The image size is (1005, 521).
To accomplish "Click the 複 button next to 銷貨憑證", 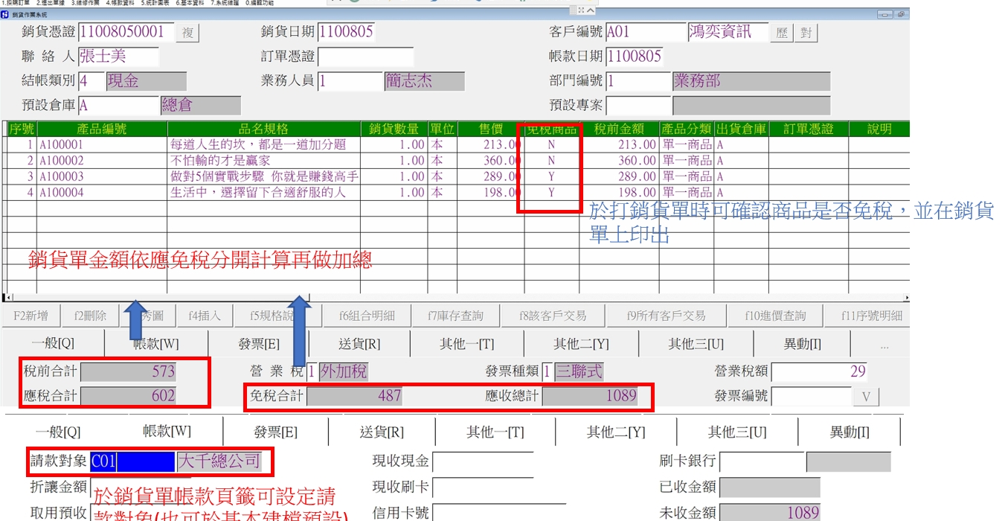I will [x=188, y=33].
